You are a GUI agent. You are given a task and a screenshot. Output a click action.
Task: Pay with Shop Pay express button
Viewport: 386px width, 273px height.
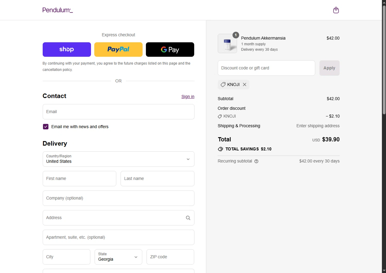point(67,50)
